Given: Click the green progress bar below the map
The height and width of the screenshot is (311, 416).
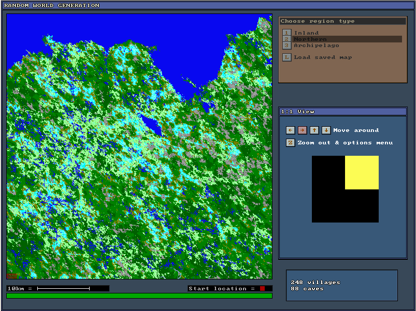Looking at the screenshot, I should (139, 296).
